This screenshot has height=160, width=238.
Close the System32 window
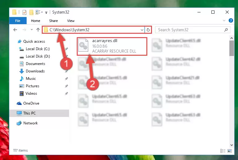pos(227,12)
